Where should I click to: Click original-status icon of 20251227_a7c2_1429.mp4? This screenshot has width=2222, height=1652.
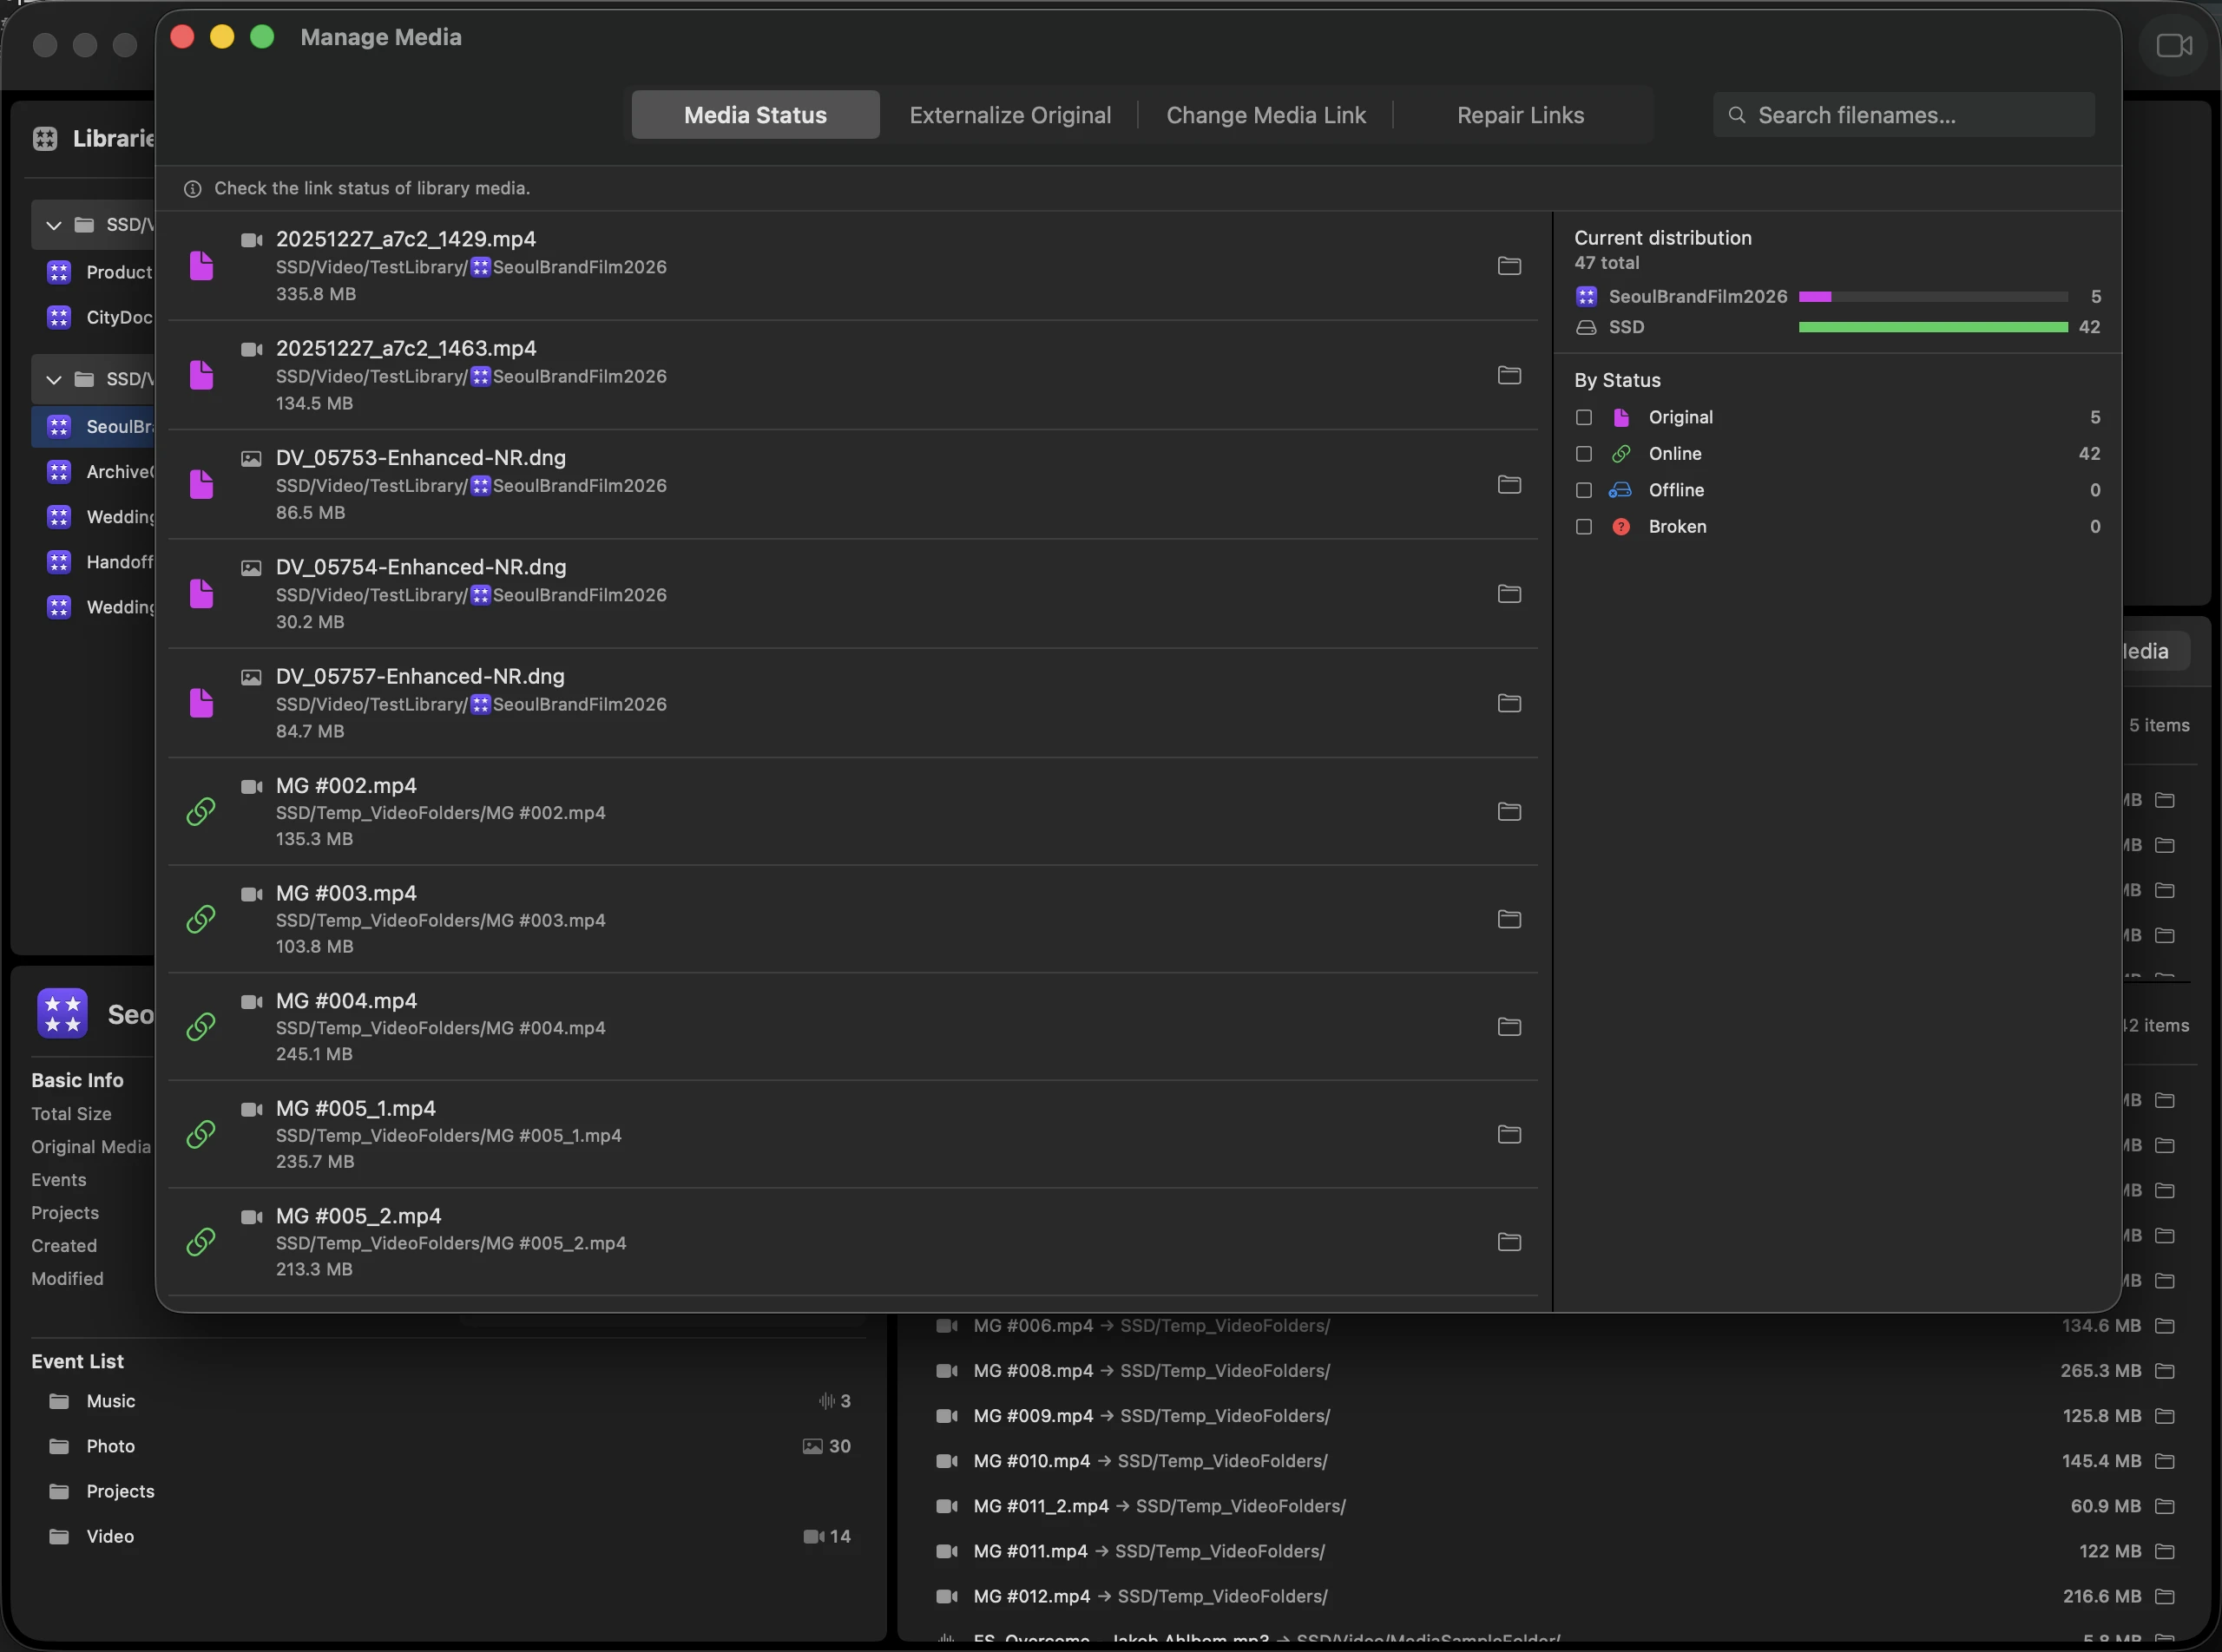point(201,266)
